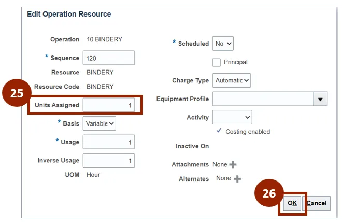Select the Units Assigned field

tap(109, 105)
